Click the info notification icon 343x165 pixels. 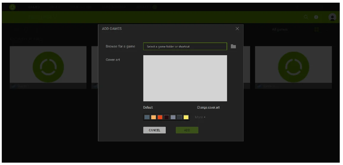pos(316,17)
